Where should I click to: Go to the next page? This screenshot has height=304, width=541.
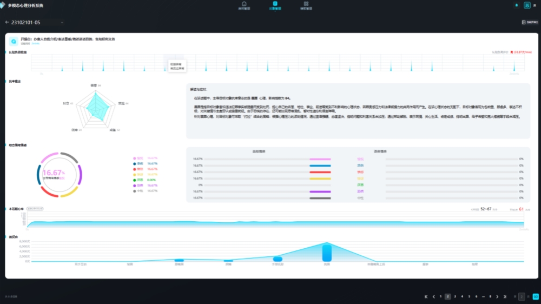[497, 297]
